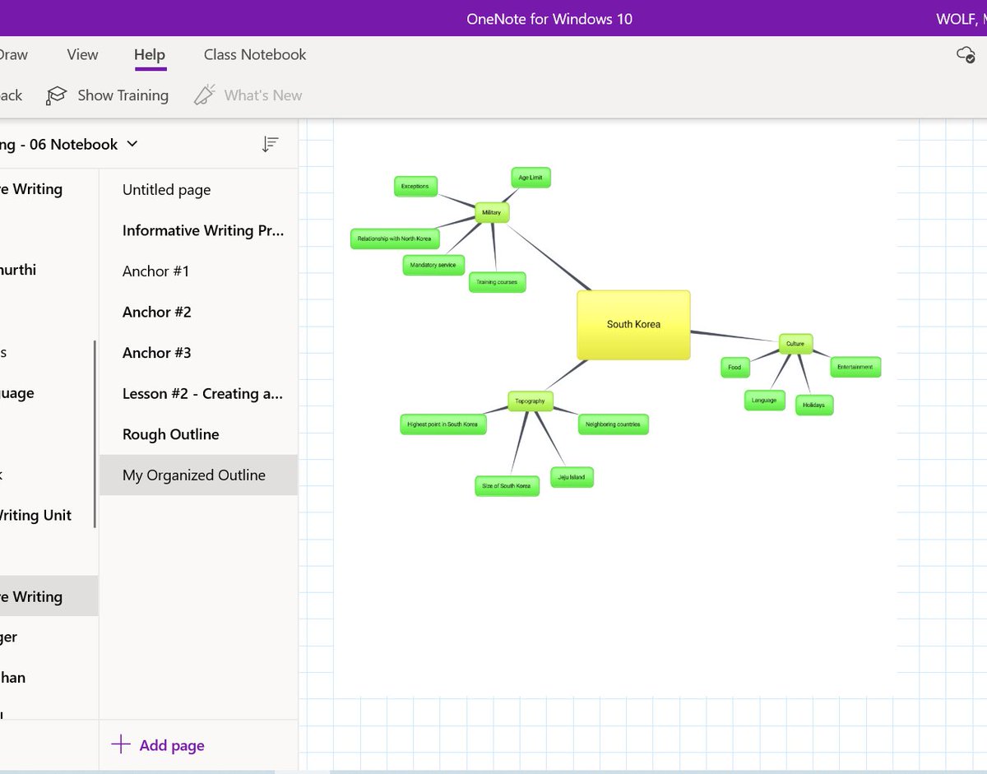Click the yellow South Korea central node
987x774 pixels.
point(633,324)
